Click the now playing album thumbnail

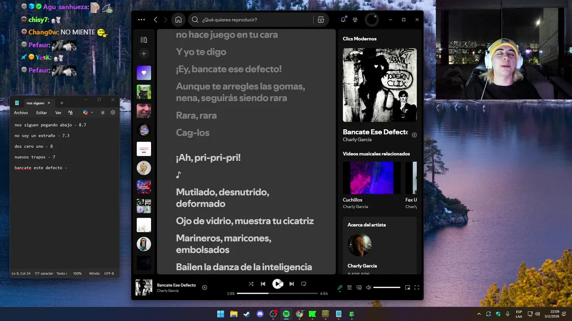point(144,288)
